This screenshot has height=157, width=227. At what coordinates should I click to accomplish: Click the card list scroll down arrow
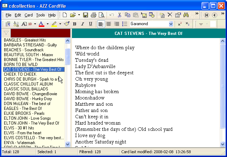pyautogui.click(x=68, y=144)
